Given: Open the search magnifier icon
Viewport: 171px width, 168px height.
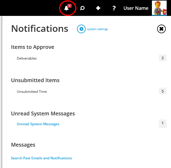Looking at the screenshot, I should click(x=82, y=8).
